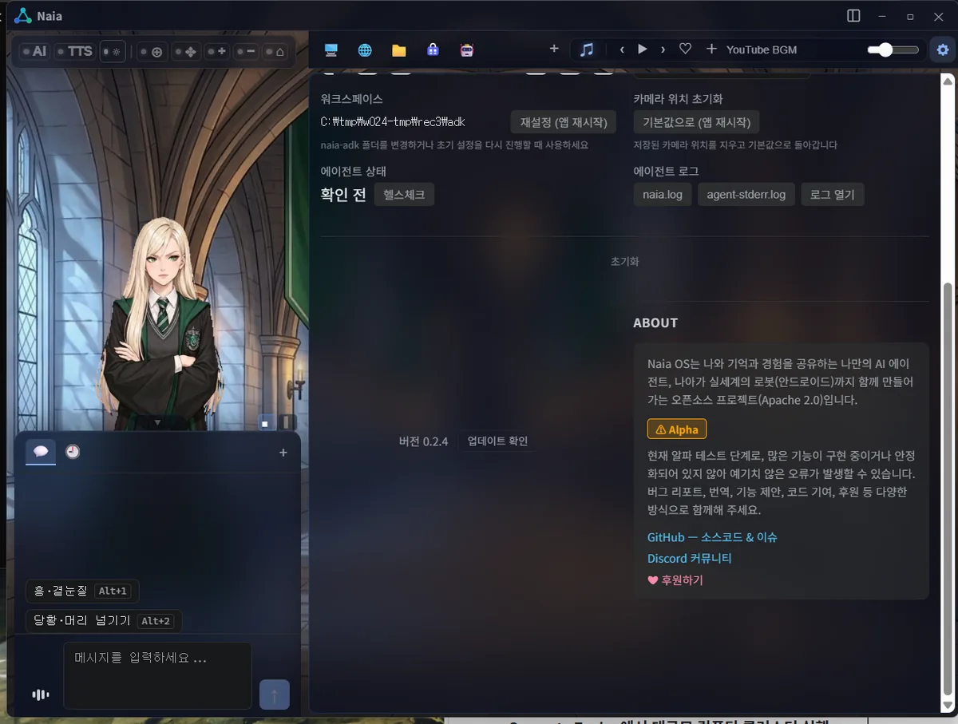Open the 후원하기 sponsor link
Viewport: 958px width, 724px height.
(x=675, y=580)
